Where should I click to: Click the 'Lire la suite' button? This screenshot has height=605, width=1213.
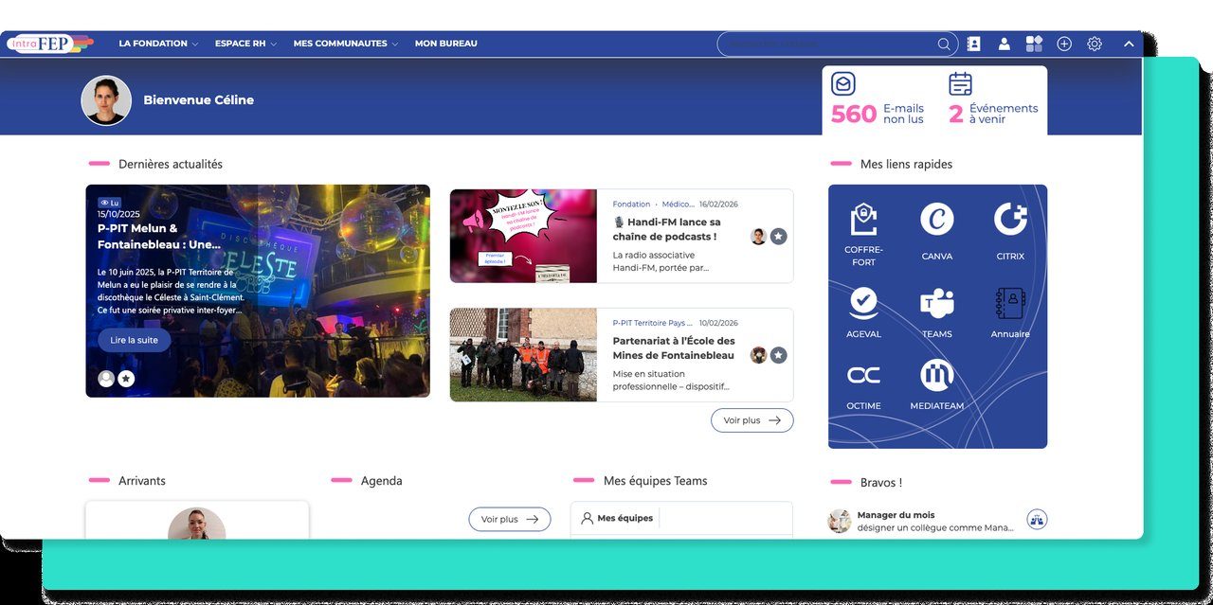(134, 340)
